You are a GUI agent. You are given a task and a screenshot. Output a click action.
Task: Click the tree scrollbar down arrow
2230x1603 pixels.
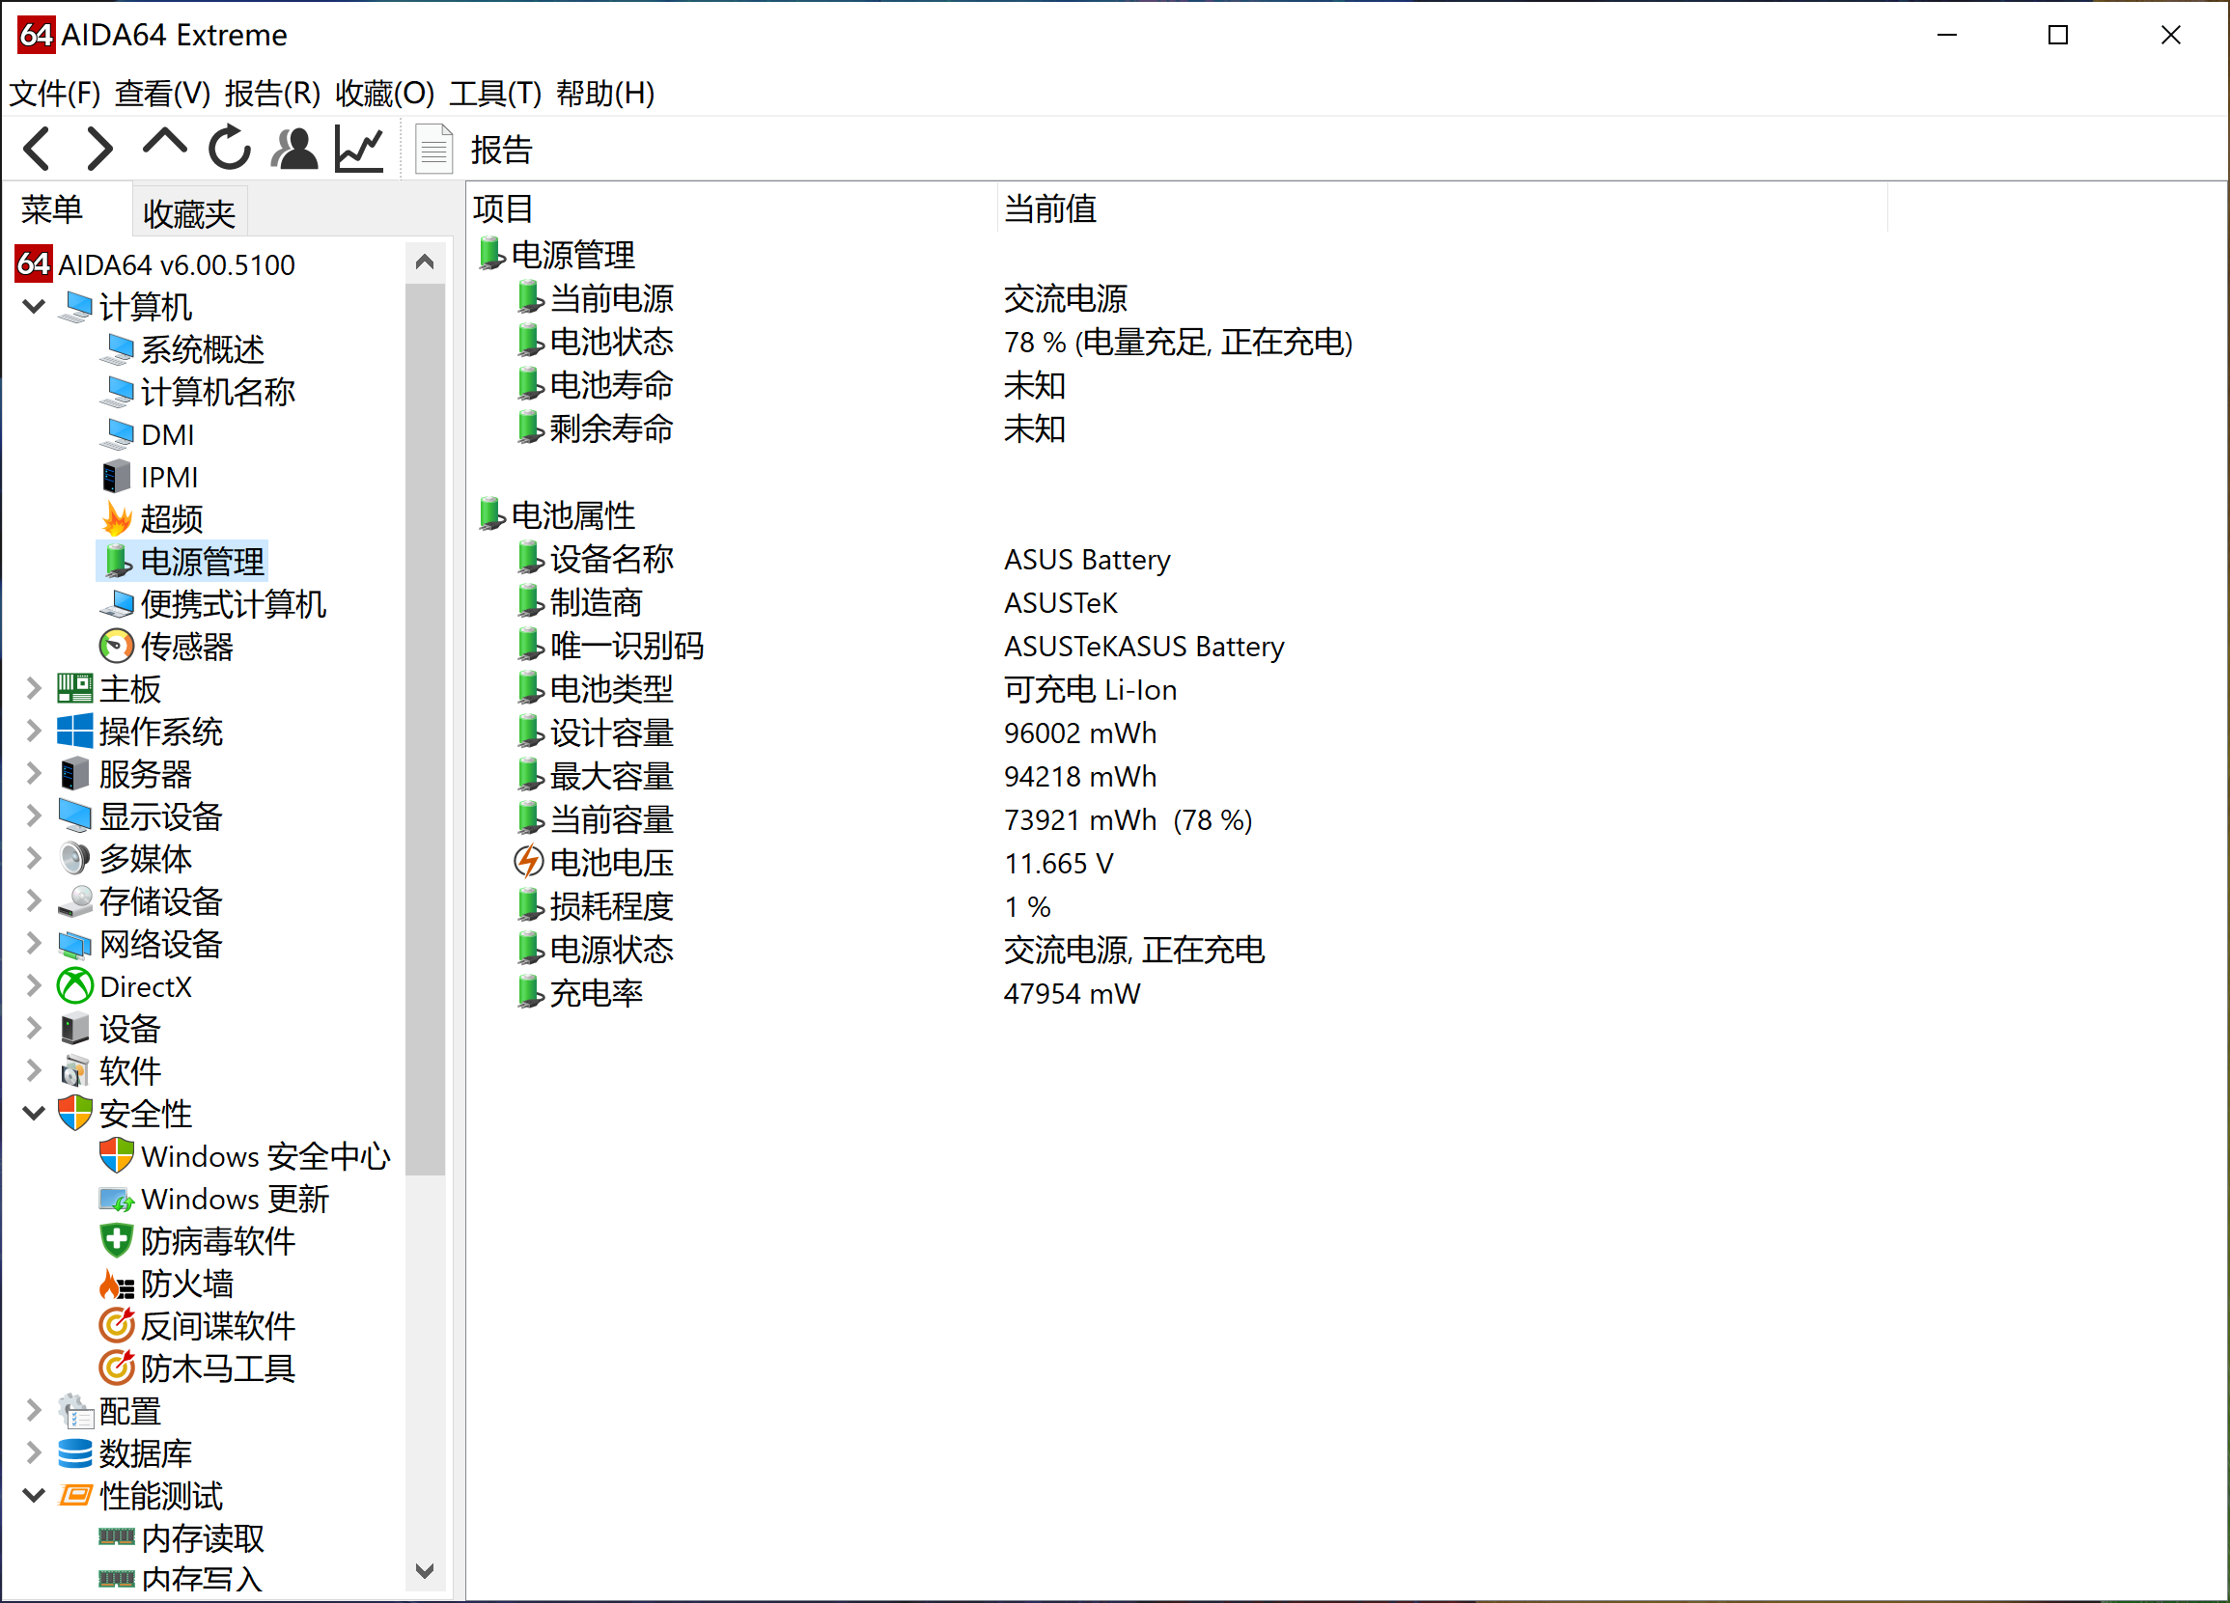(425, 1570)
